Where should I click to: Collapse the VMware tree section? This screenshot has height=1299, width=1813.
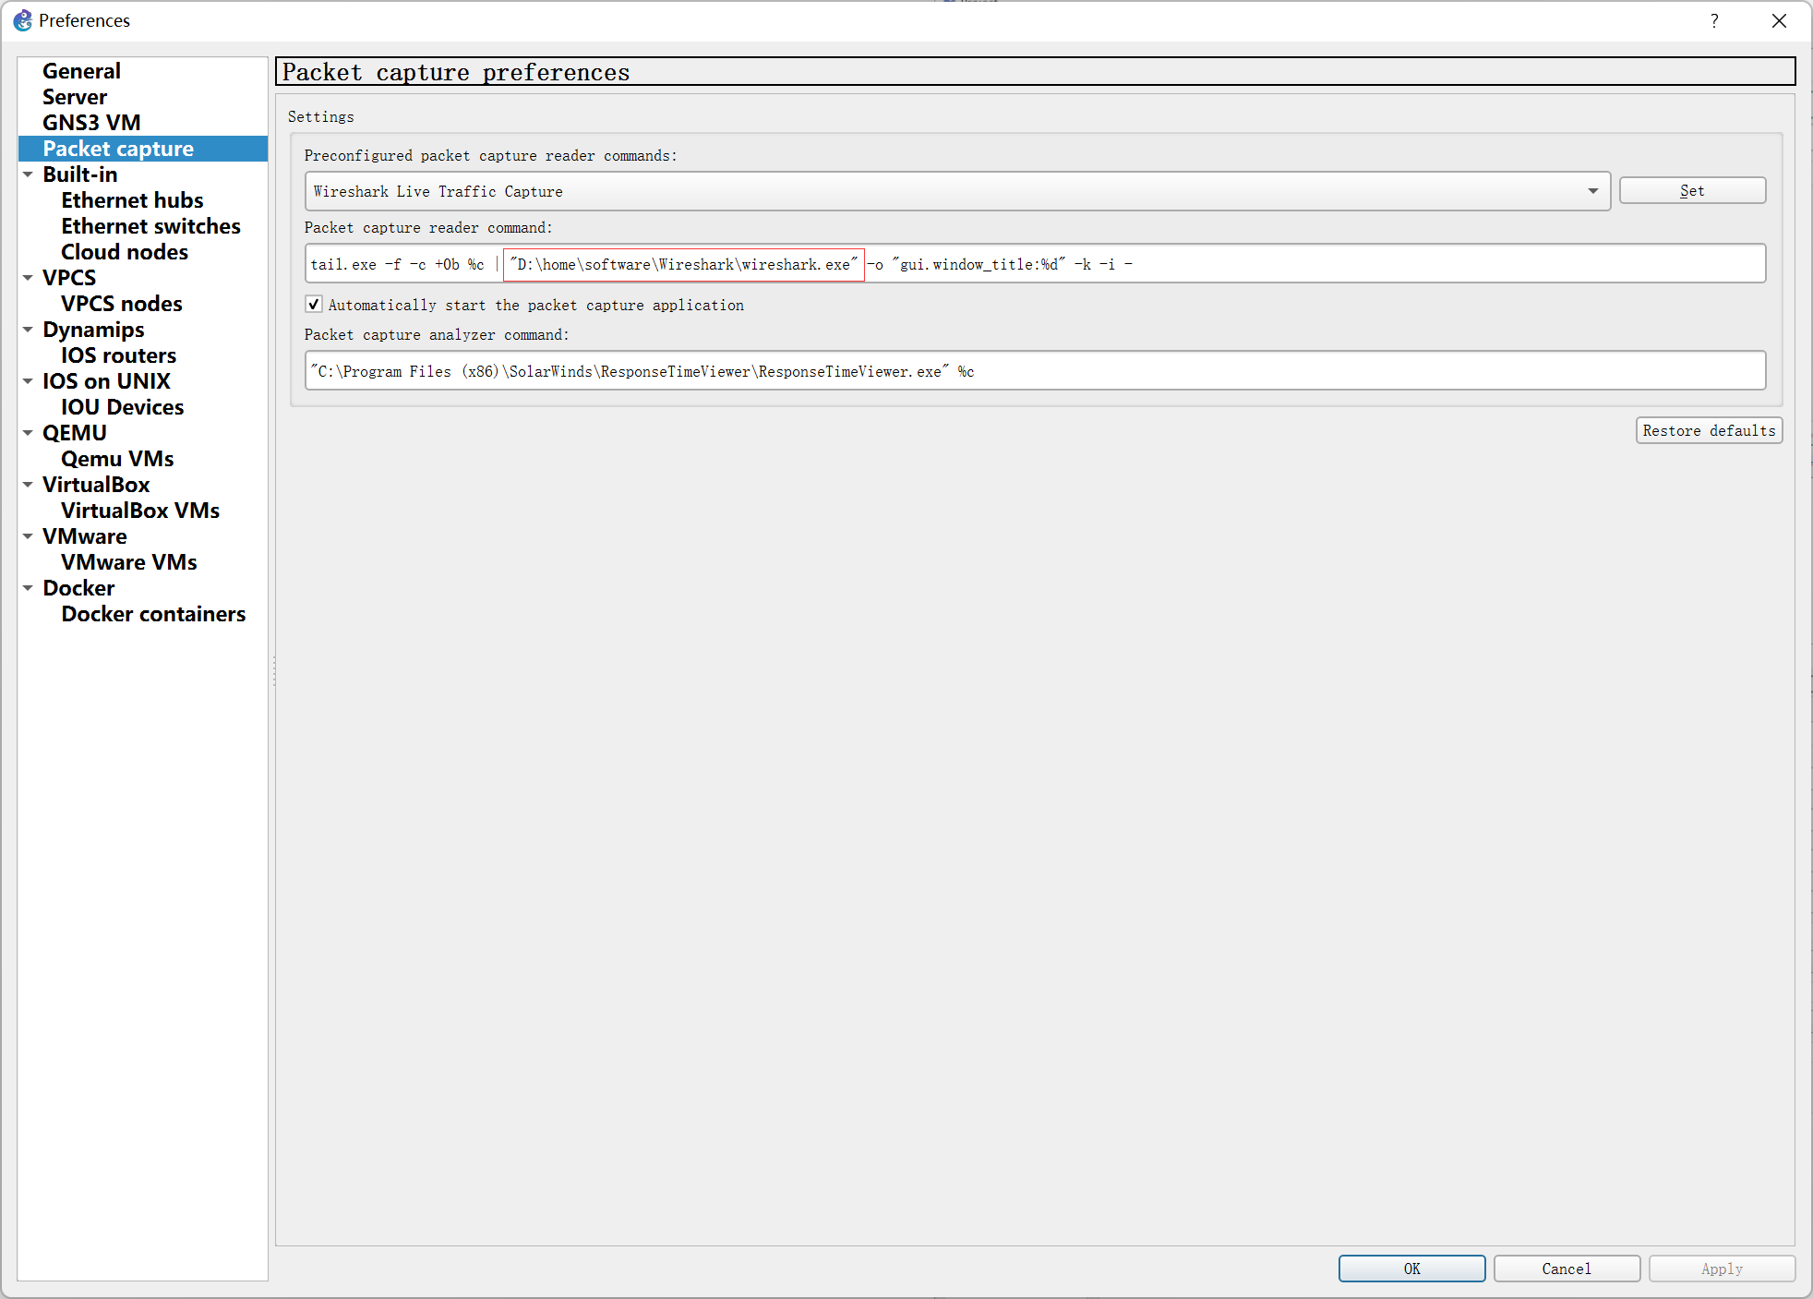point(28,536)
